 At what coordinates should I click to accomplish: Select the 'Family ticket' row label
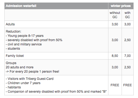click(15, 56)
